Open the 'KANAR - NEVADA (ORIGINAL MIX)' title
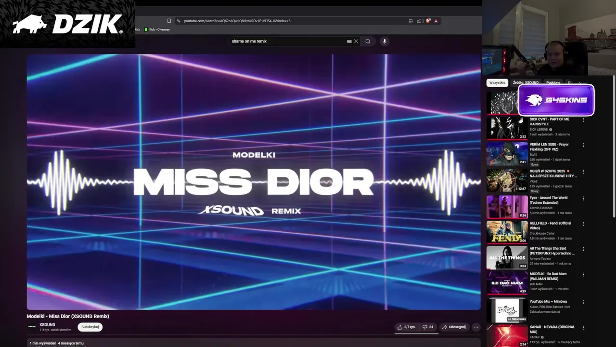Image resolution: width=616 pixels, height=347 pixels. pos(552,329)
